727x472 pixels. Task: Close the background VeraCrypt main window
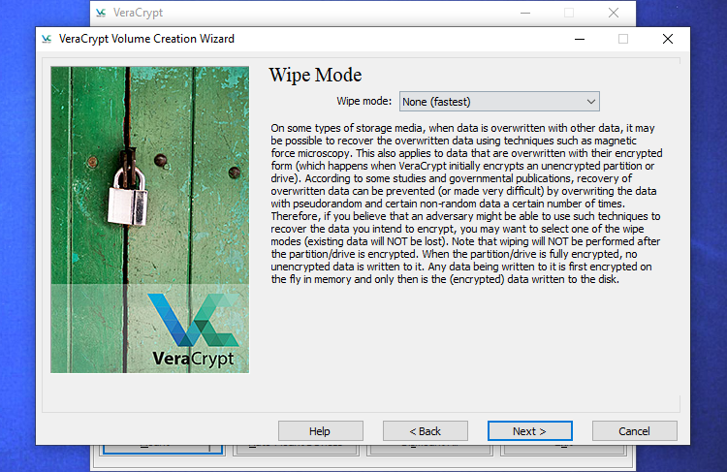click(x=613, y=14)
